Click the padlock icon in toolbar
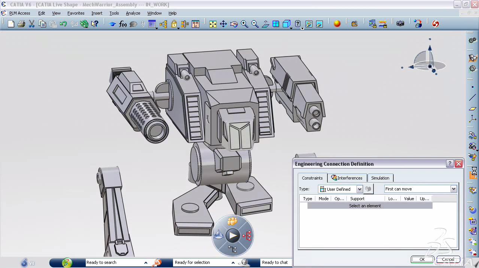The image size is (479, 268). point(174,24)
